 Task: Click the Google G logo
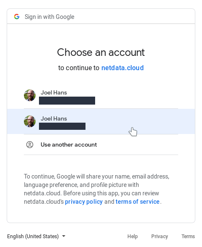[17, 16]
